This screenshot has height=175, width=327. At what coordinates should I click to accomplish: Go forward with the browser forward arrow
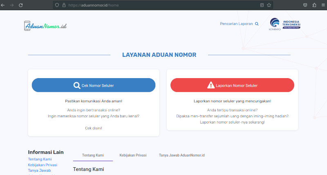pos(12,5)
